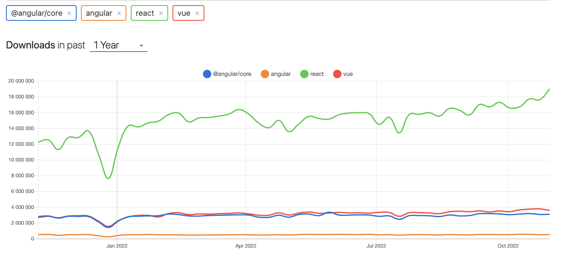Click the 10 000 000 y-axis label

21,160
